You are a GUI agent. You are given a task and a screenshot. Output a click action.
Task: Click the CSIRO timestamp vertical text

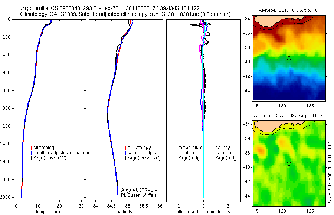coord(329,172)
